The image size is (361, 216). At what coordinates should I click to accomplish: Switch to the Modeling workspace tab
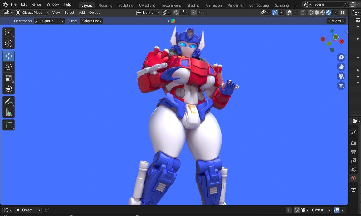[105, 5]
